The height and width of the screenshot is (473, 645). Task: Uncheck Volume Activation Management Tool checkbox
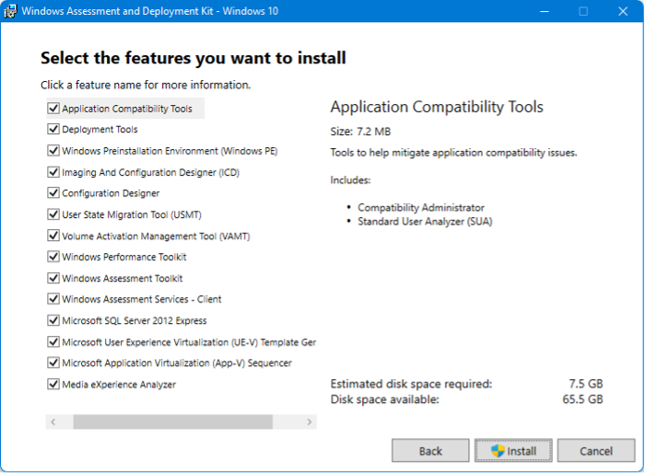(53, 236)
